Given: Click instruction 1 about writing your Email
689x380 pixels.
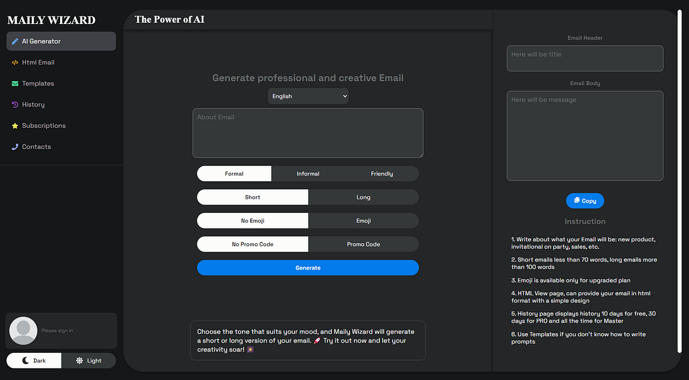Looking at the screenshot, I should click(x=583, y=243).
